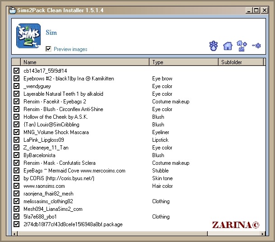Select raonjena_fhair82_mesh name
Viewport: 275px width, 242px height.
pos(48,194)
